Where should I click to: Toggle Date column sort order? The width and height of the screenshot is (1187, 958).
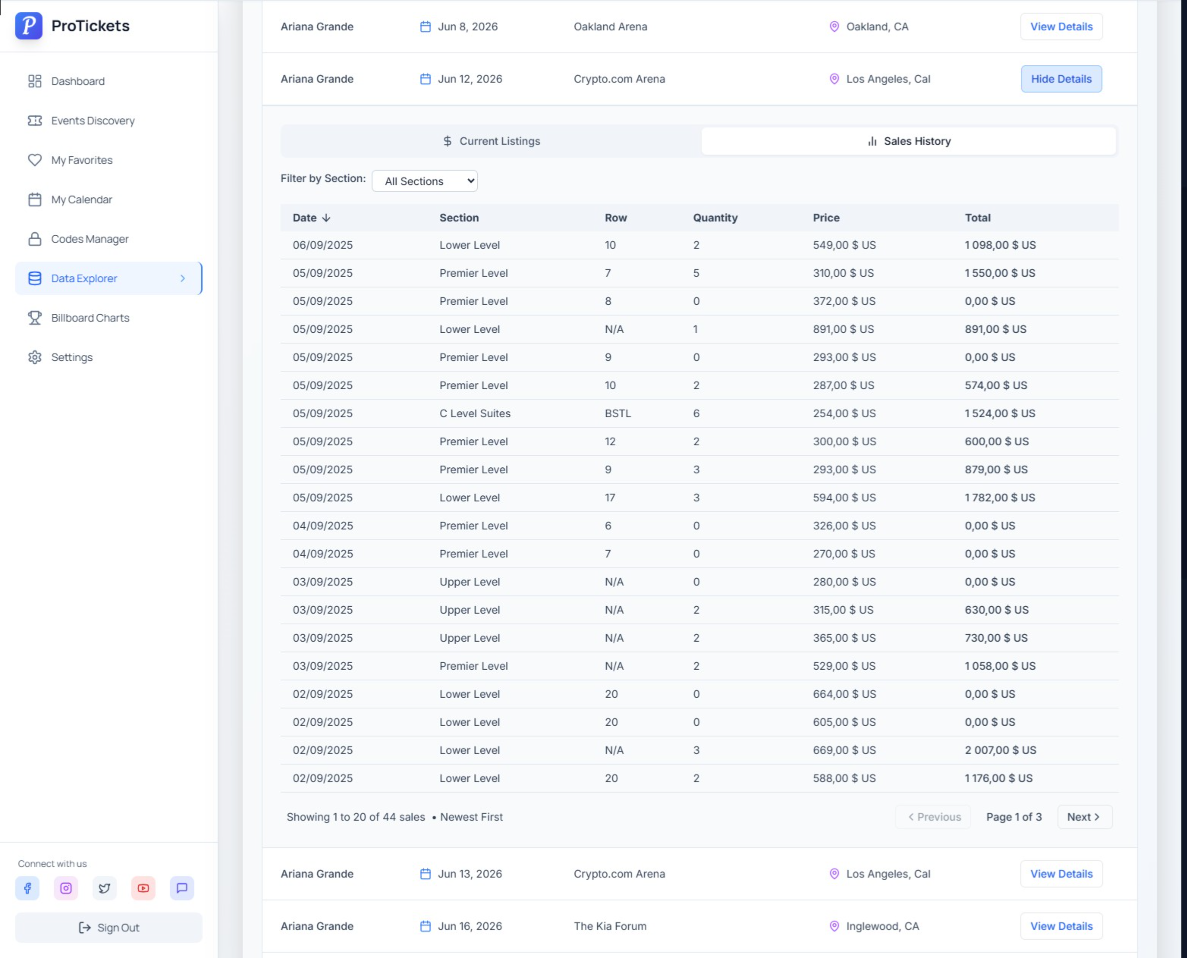pos(311,217)
